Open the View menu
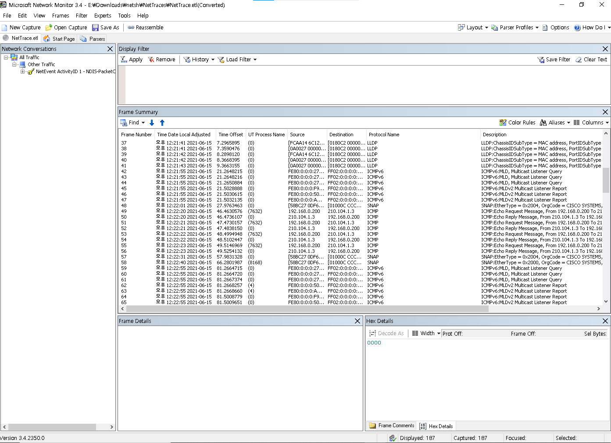Viewport: 611px width, 443px height. (39, 15)
